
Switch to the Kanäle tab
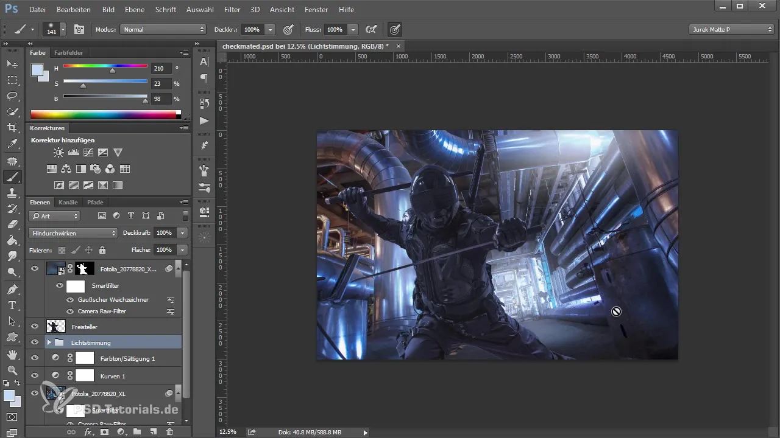(68, 202)
